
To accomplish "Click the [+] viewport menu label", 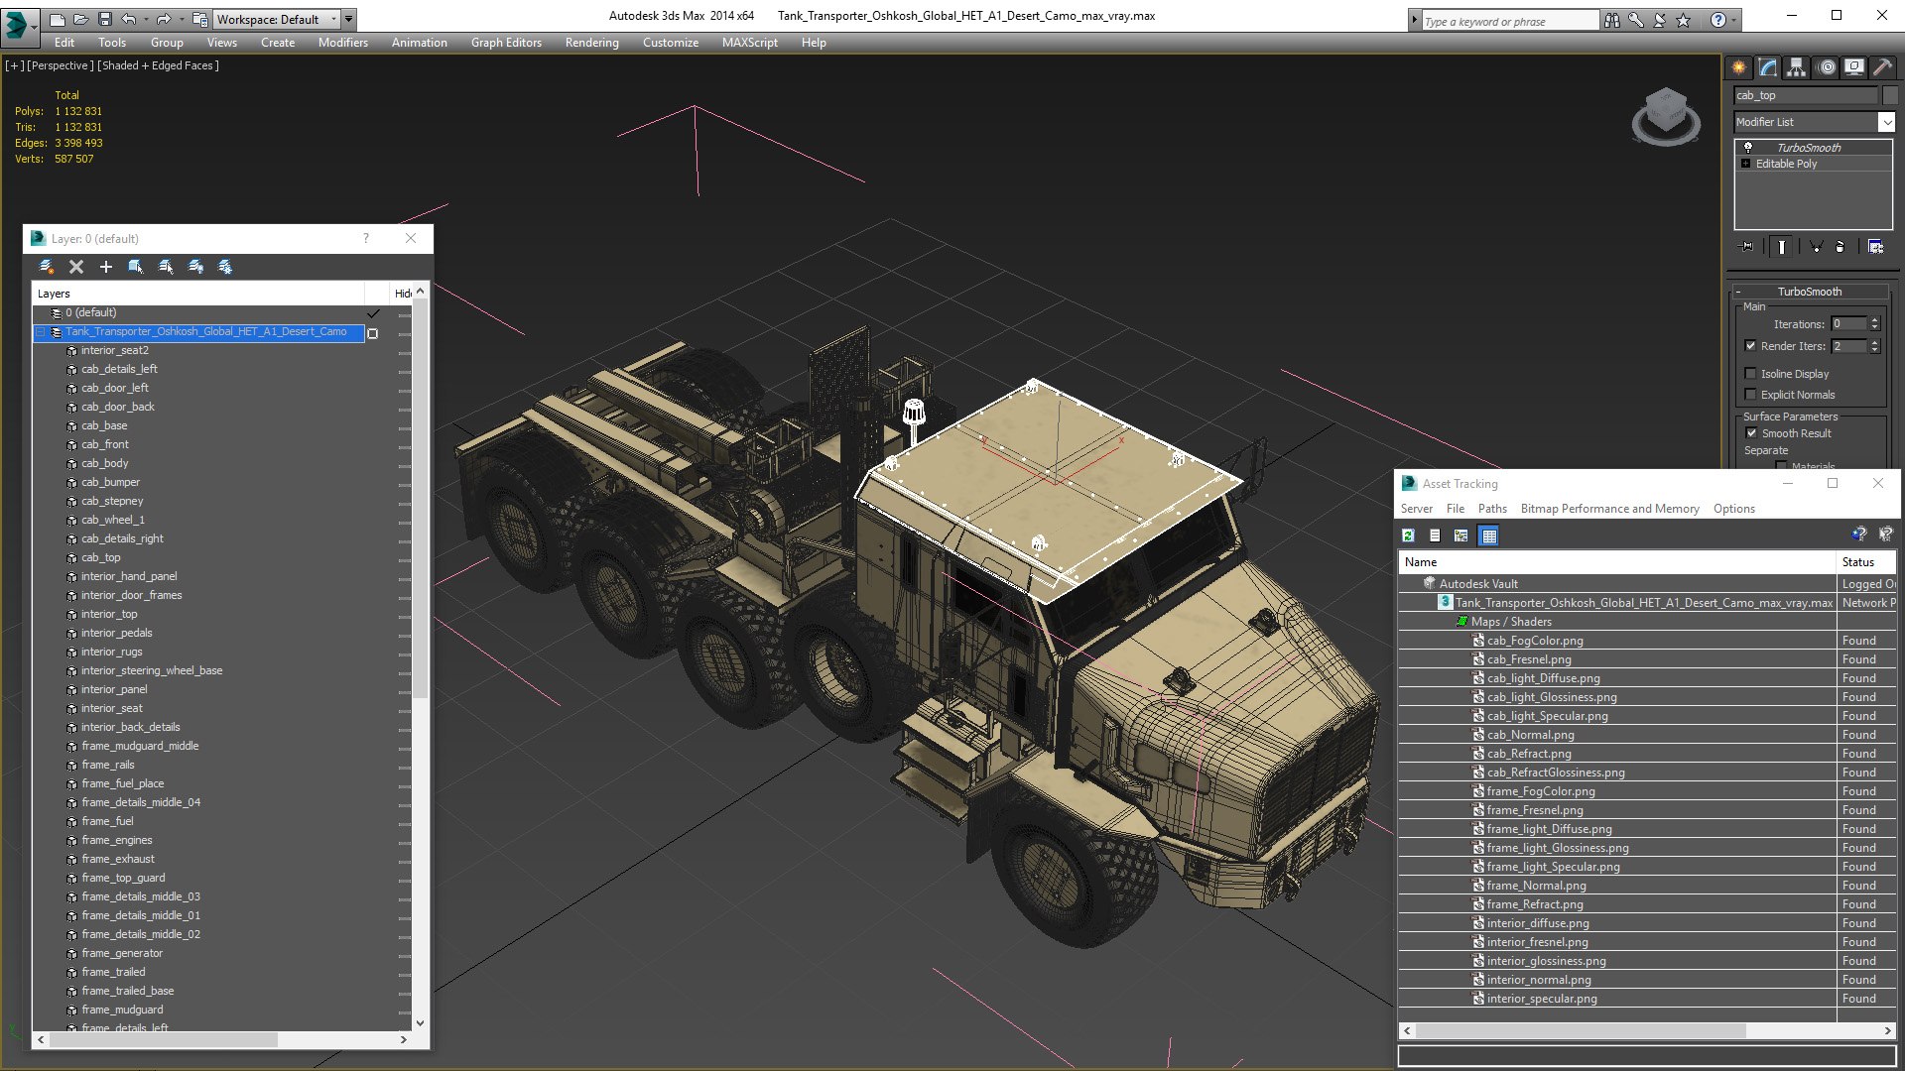I will (x=15, y=65).
